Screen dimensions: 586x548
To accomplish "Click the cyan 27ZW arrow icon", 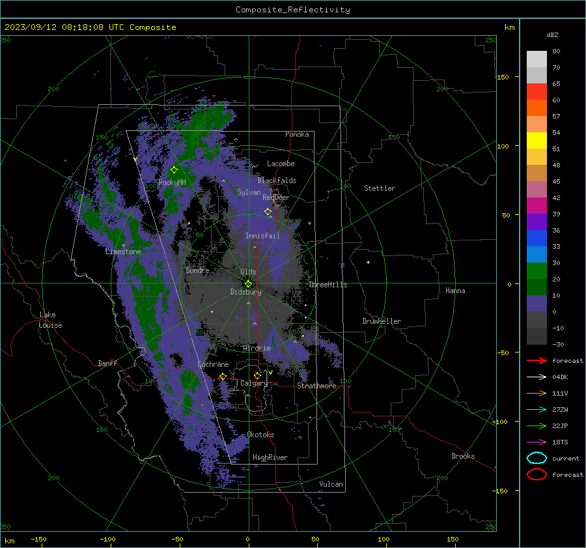I will (x=537, y=410).
